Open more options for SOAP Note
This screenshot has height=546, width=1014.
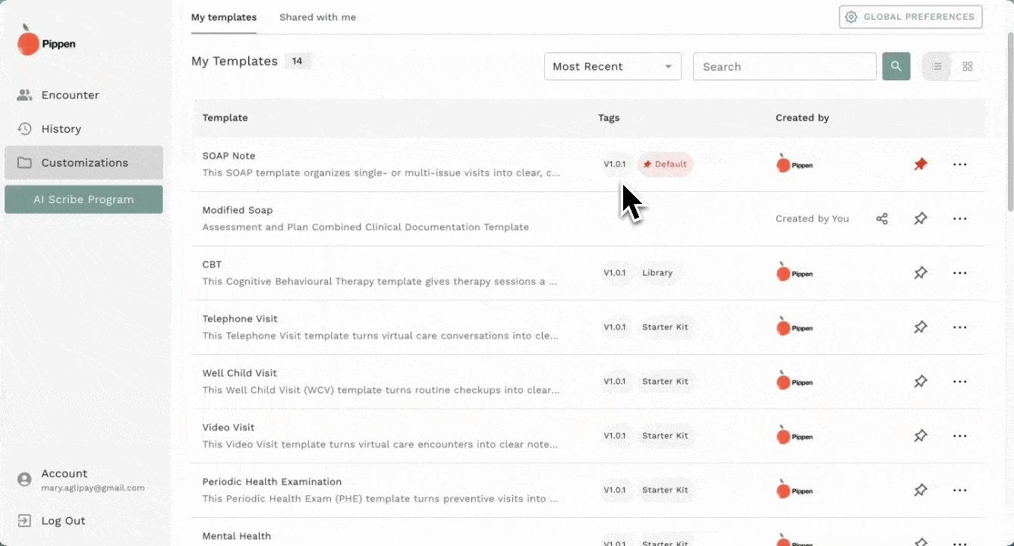(x=959, y=165)
